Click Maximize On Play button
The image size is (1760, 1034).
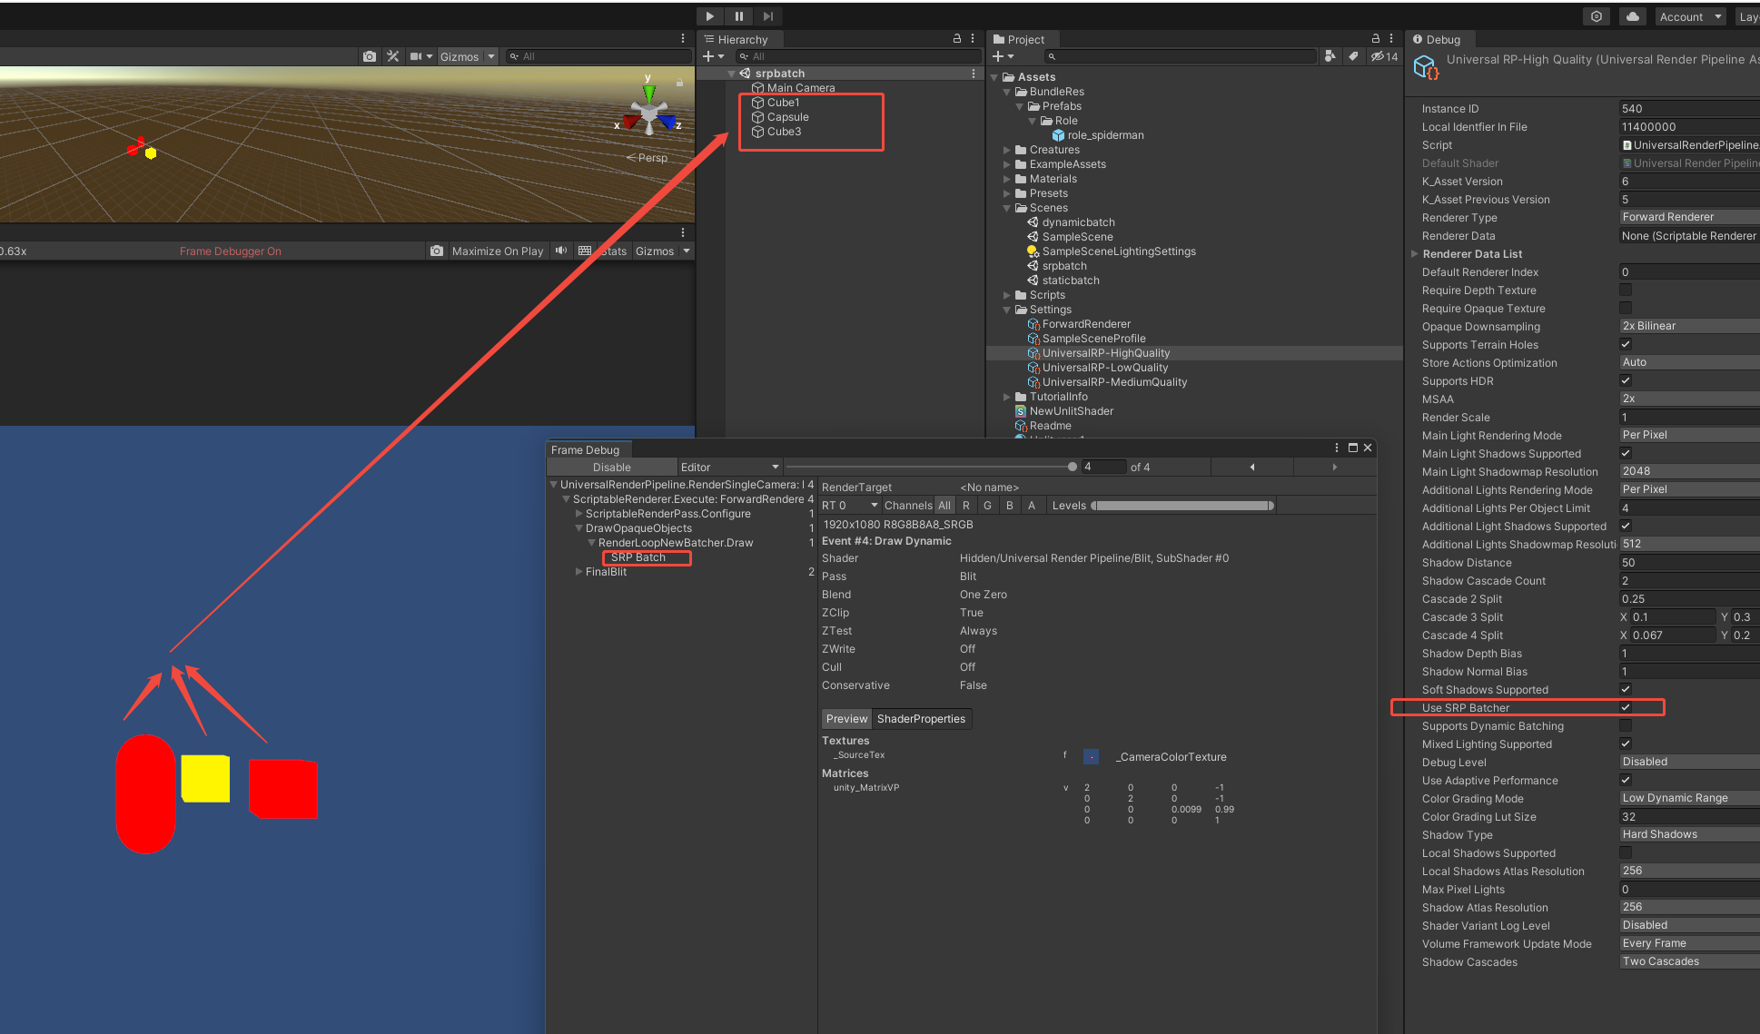click(497, 251)
